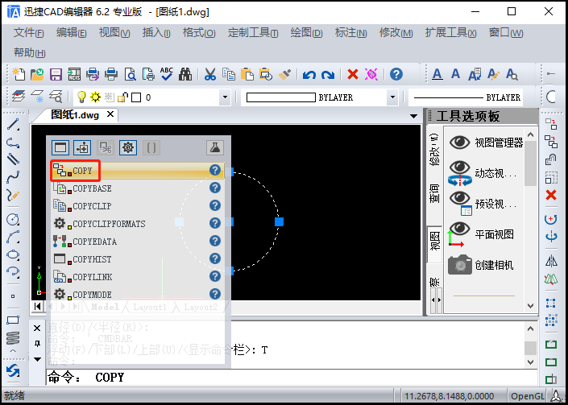
Task: Close the command panel with its X
Action: pyautogui.click(x=37, y=328)
